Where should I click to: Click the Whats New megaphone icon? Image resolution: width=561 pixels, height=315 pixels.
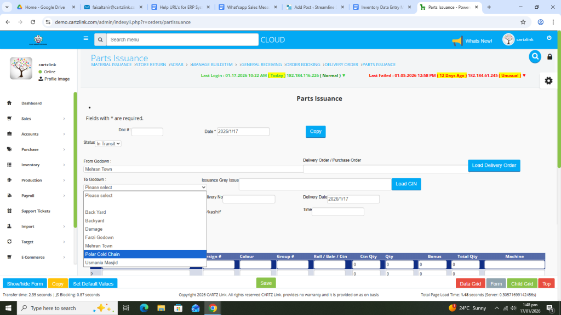[x=457, y=40]
